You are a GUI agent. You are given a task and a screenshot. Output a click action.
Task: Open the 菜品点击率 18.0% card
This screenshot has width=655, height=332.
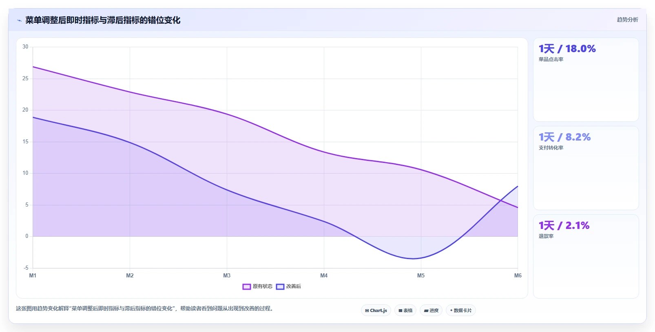tap(586, 79)
